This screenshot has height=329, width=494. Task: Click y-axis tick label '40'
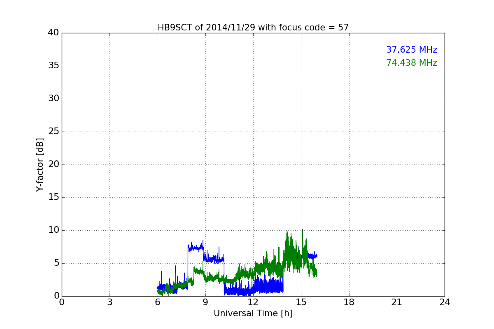pos(54,33)
